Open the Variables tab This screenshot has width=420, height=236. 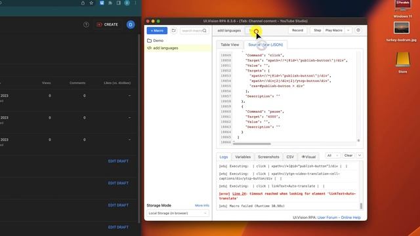point(243,157)
